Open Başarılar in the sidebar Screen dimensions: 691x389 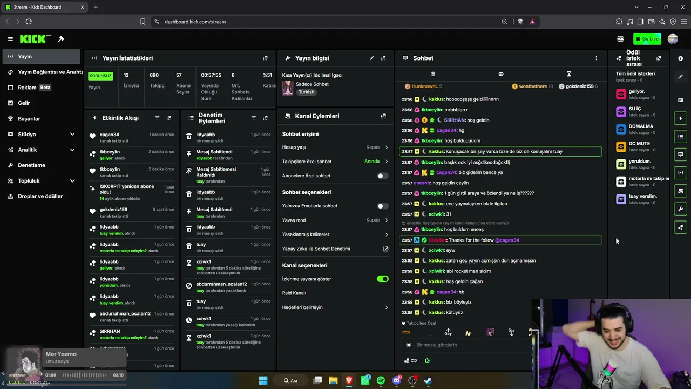click(41, 119)
